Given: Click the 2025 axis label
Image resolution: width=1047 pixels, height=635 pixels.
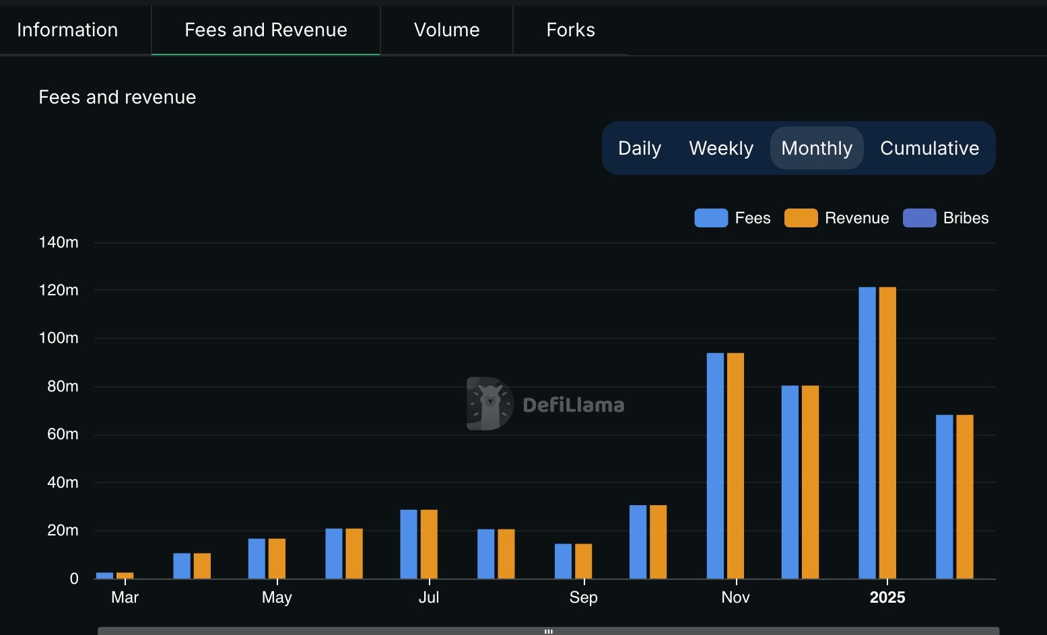Looking at the screenshot, I should [887, 597].
